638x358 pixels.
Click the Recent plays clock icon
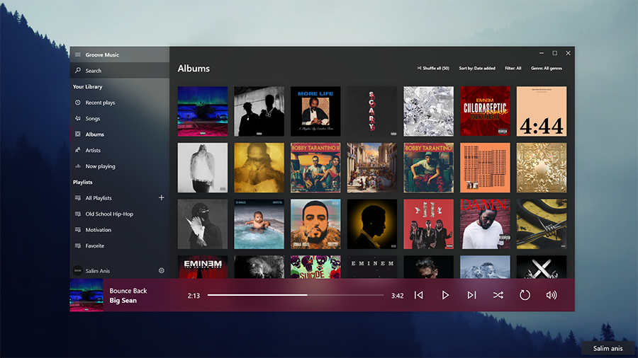(78, 103)
